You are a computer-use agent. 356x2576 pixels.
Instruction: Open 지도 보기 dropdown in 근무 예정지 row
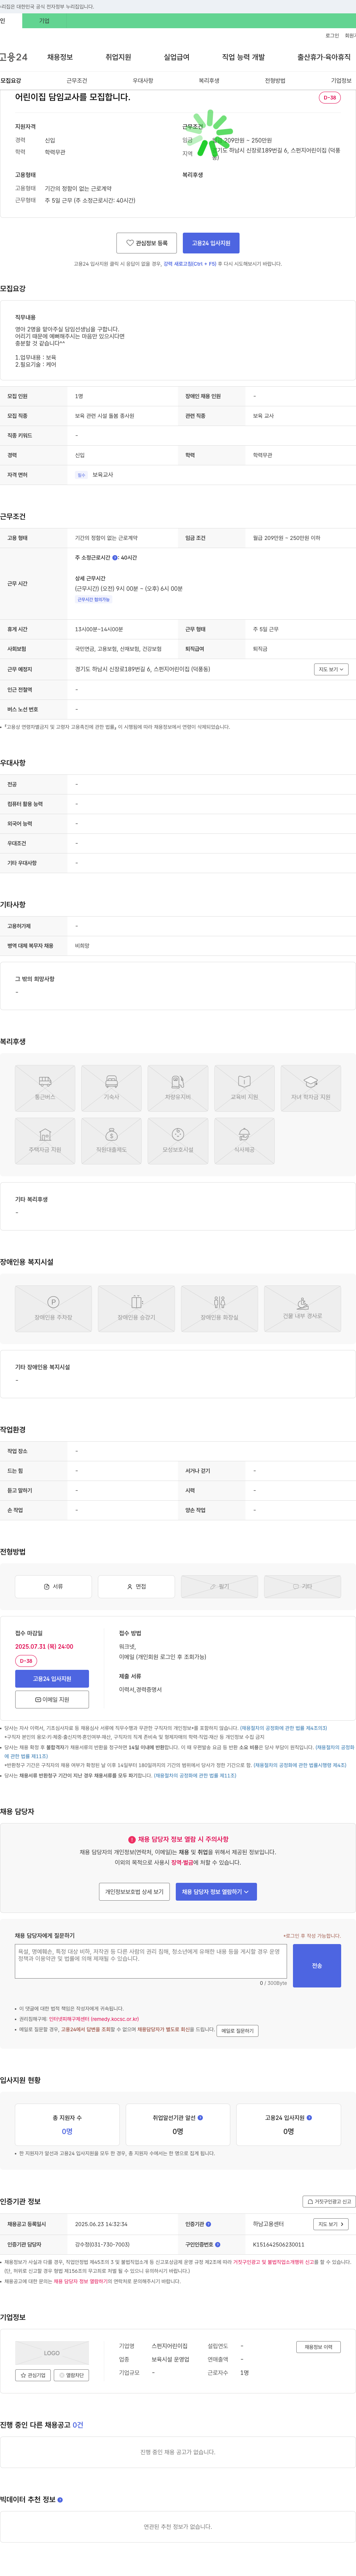(331, 669)
